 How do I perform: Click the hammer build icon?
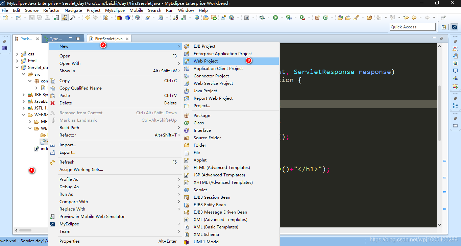[73, 18]
